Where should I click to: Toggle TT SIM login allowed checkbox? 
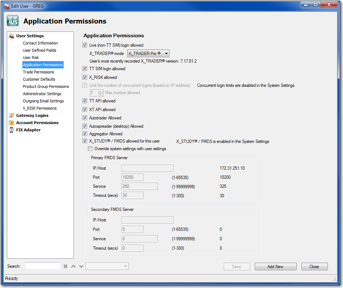[x=85, y=68]
